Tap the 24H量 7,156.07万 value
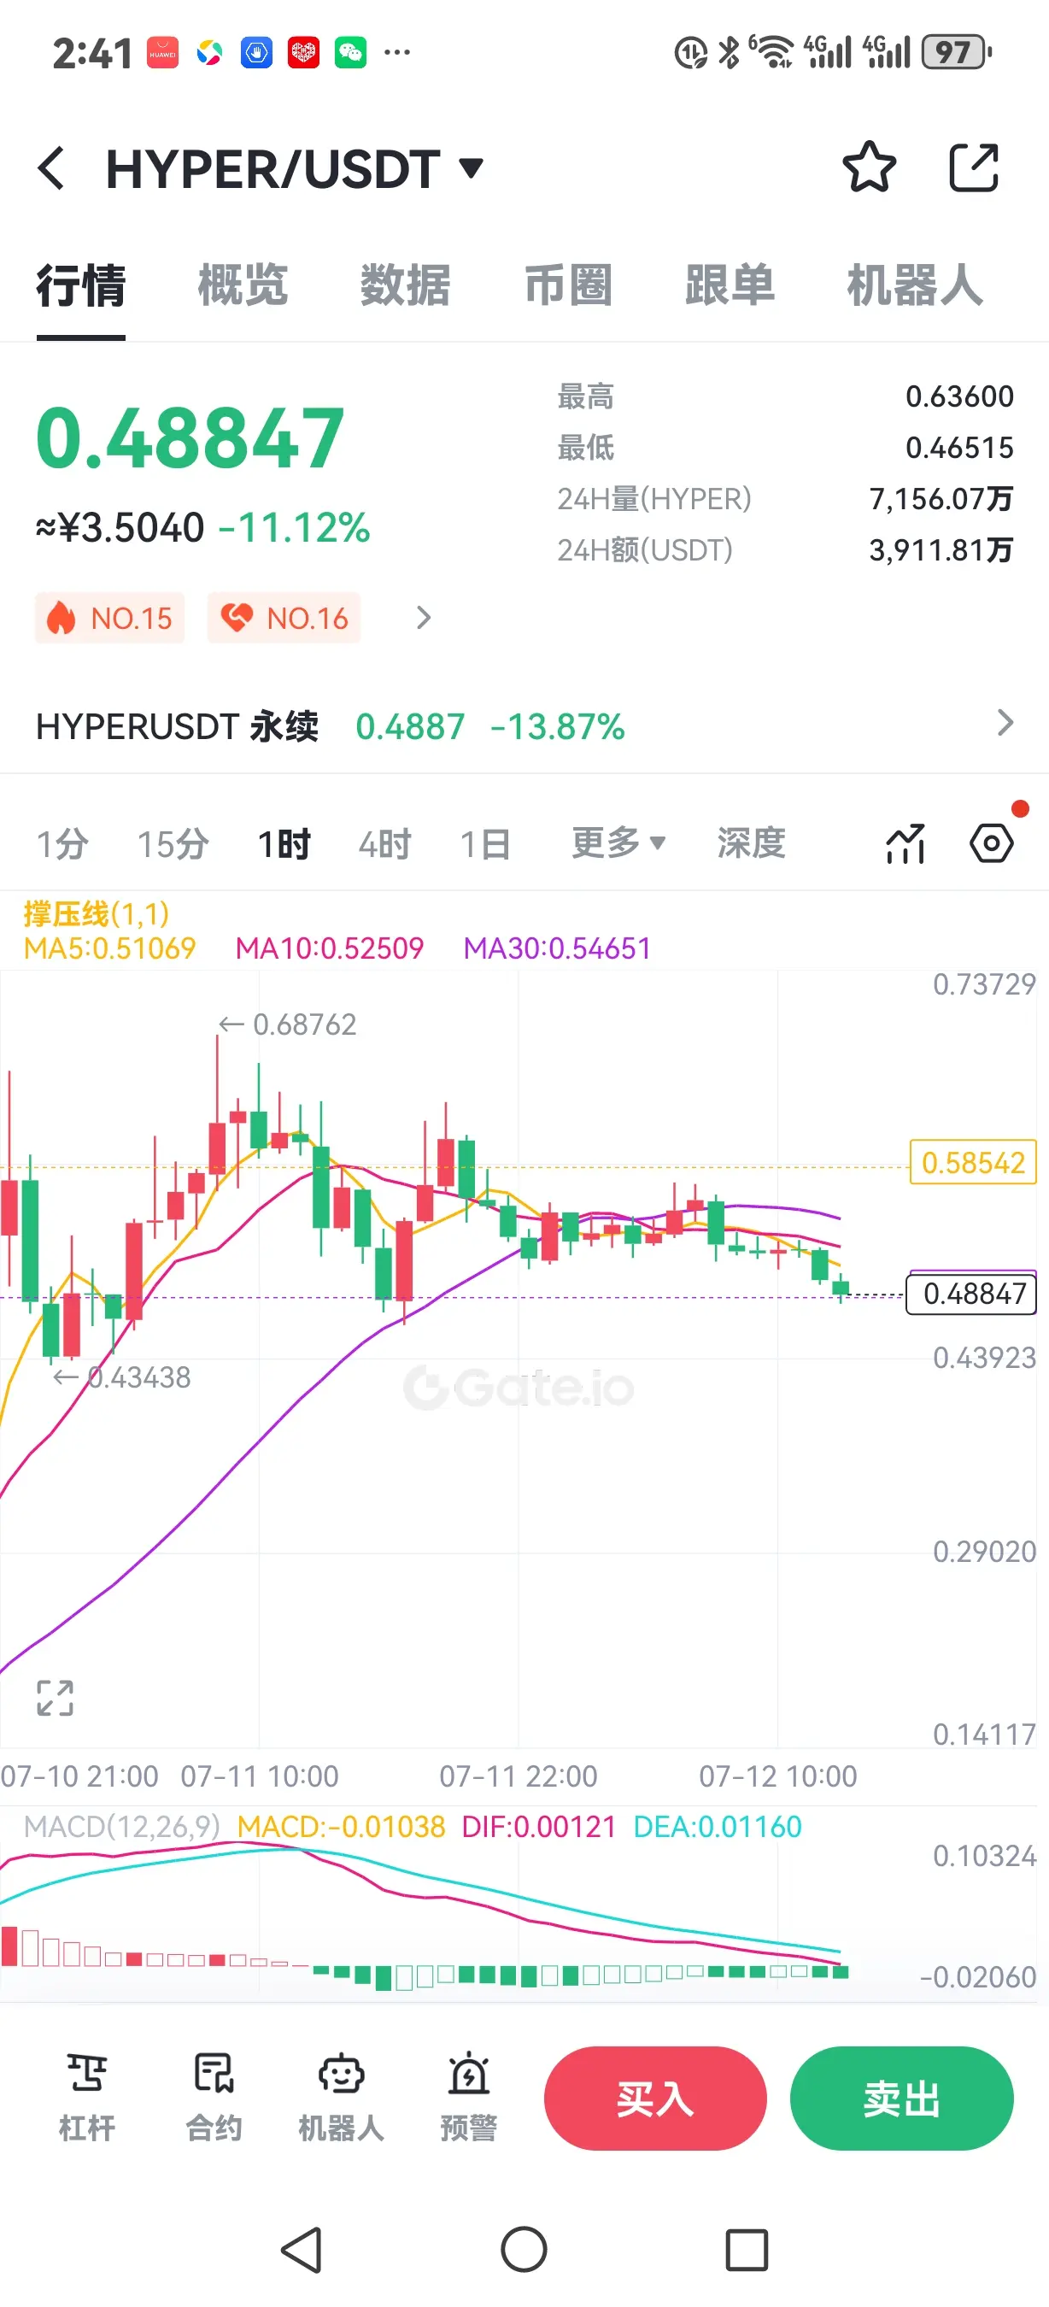 [941, 498]
